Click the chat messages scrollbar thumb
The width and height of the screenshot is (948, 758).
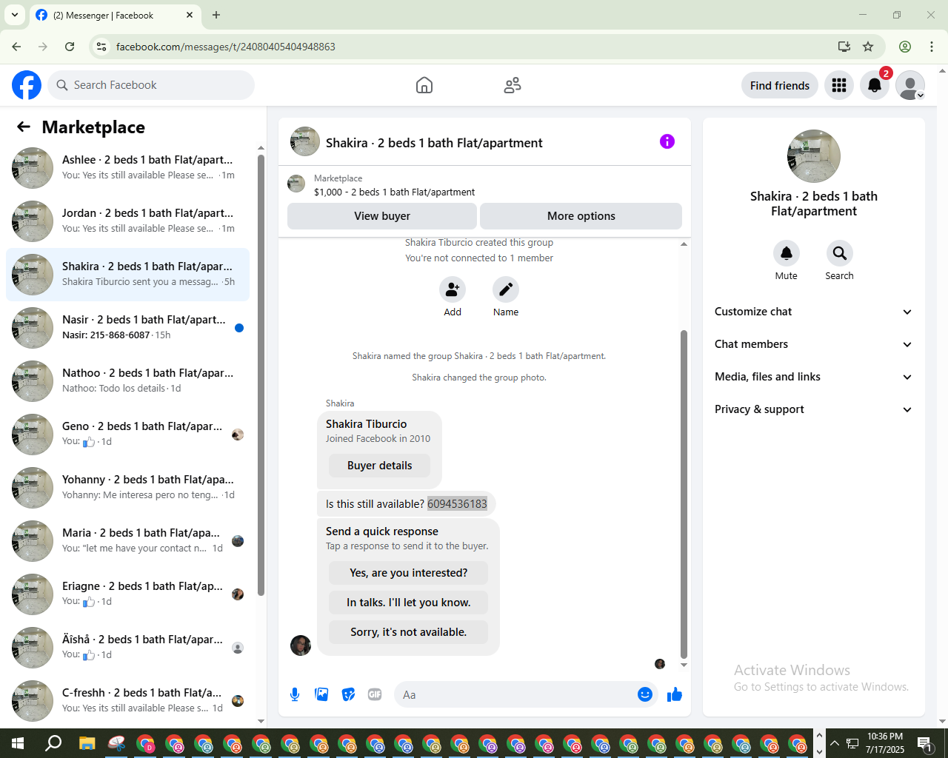684,494
